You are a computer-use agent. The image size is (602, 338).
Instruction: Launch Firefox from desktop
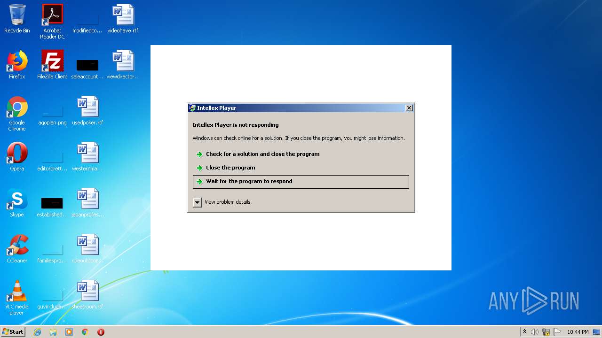[17, 65]
